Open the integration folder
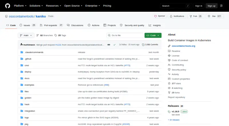The image size is (229, 126). 30,111
